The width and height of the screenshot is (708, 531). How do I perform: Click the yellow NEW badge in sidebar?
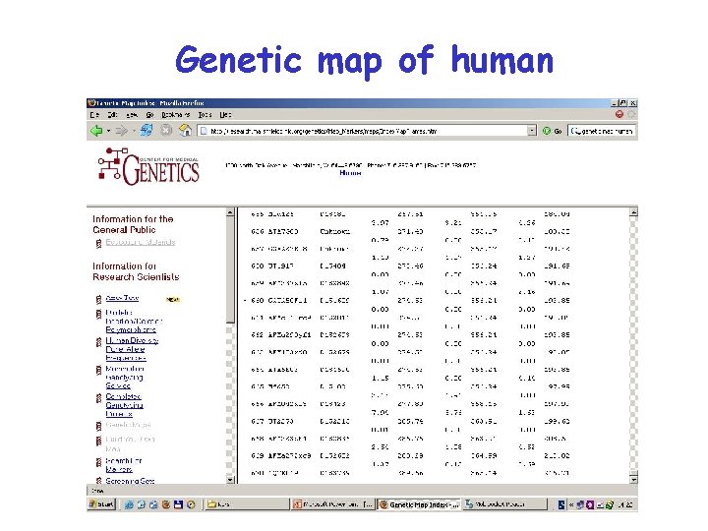click(173, 299)
